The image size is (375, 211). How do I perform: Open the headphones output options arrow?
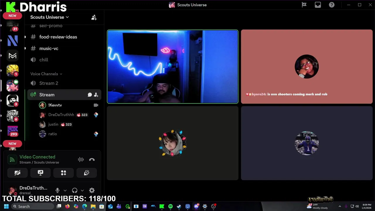(82, 190)
